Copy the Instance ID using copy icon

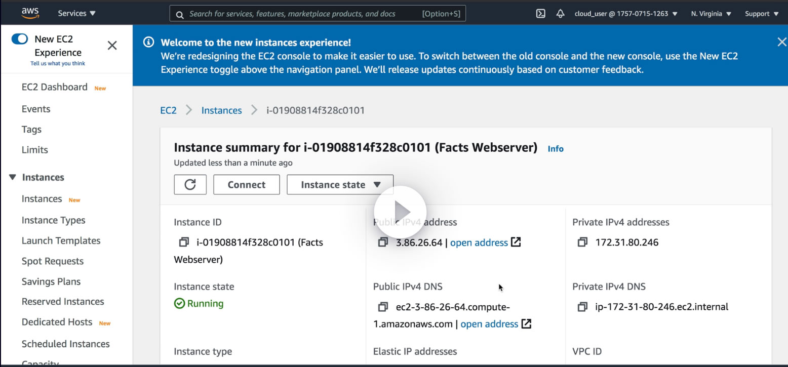(184, 242)
